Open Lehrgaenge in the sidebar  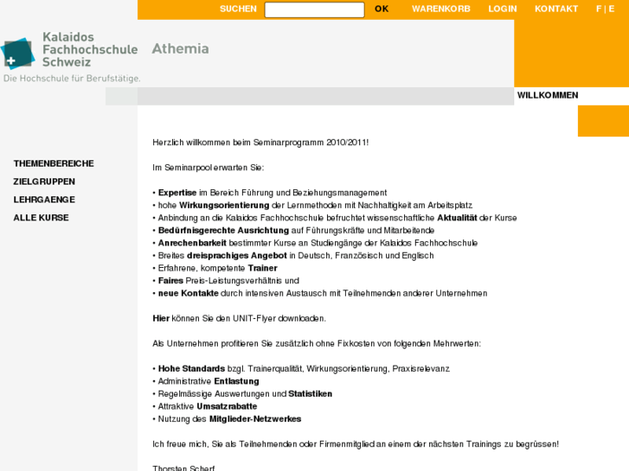44,200
